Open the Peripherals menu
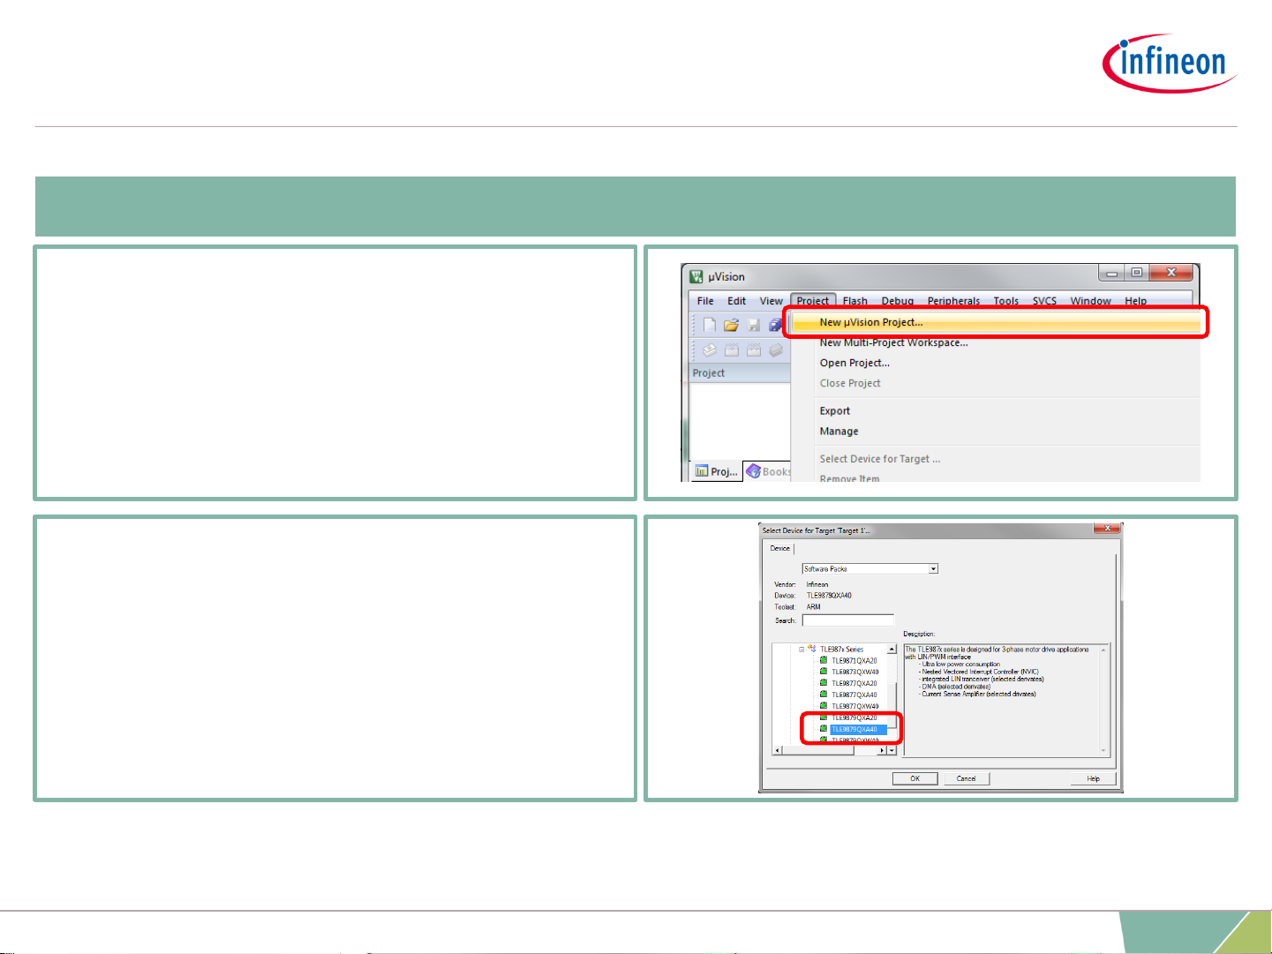 click(x=954, y=301)
